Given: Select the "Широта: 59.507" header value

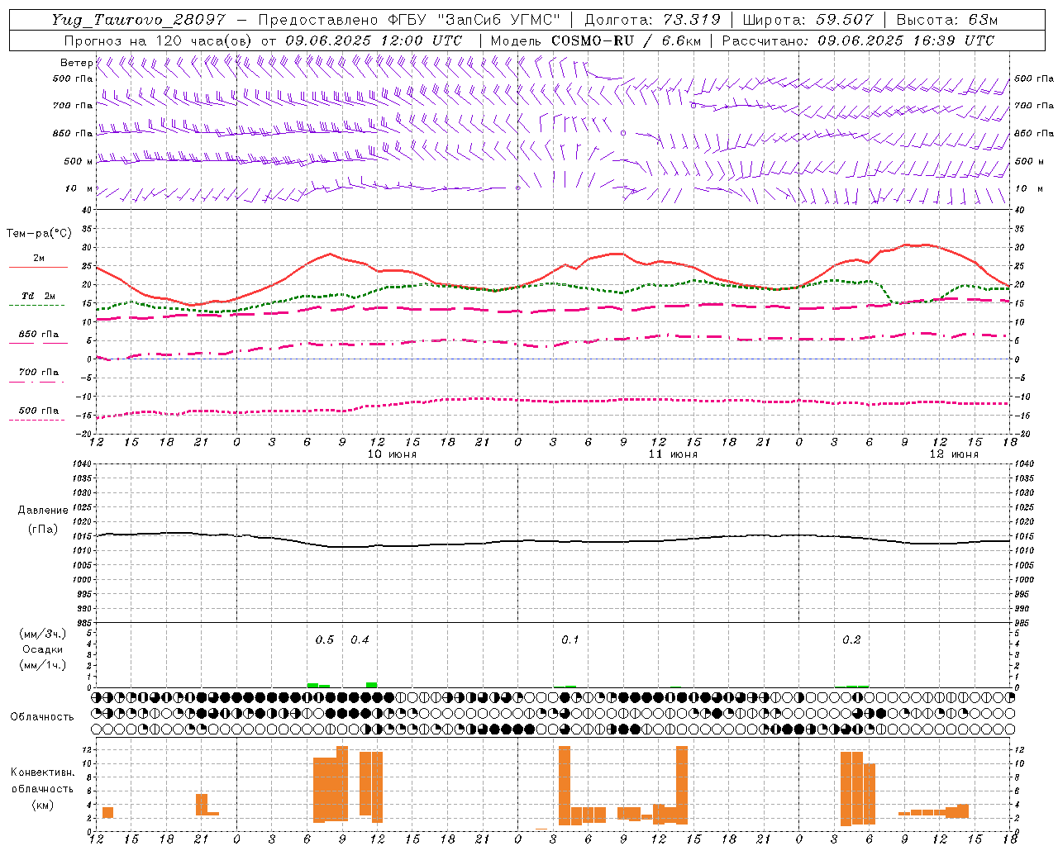Looking at the screenshot, I should click(x=808, y=20).
